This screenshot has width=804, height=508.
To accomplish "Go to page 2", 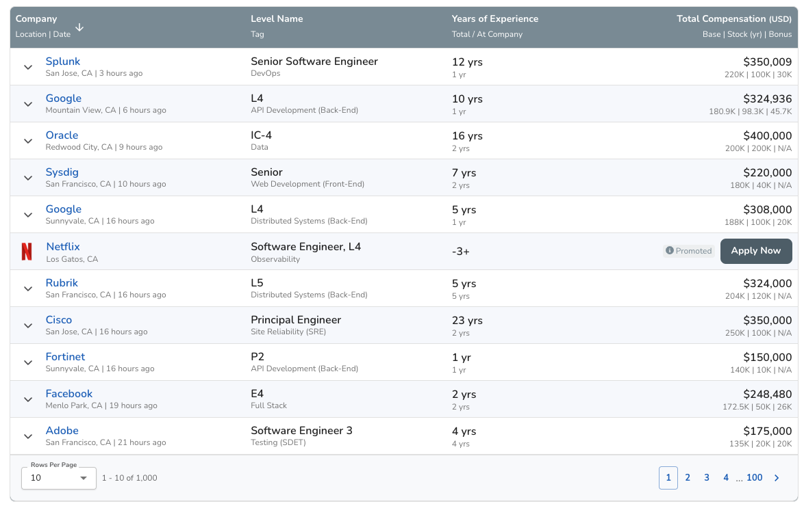I will point(688,478).
